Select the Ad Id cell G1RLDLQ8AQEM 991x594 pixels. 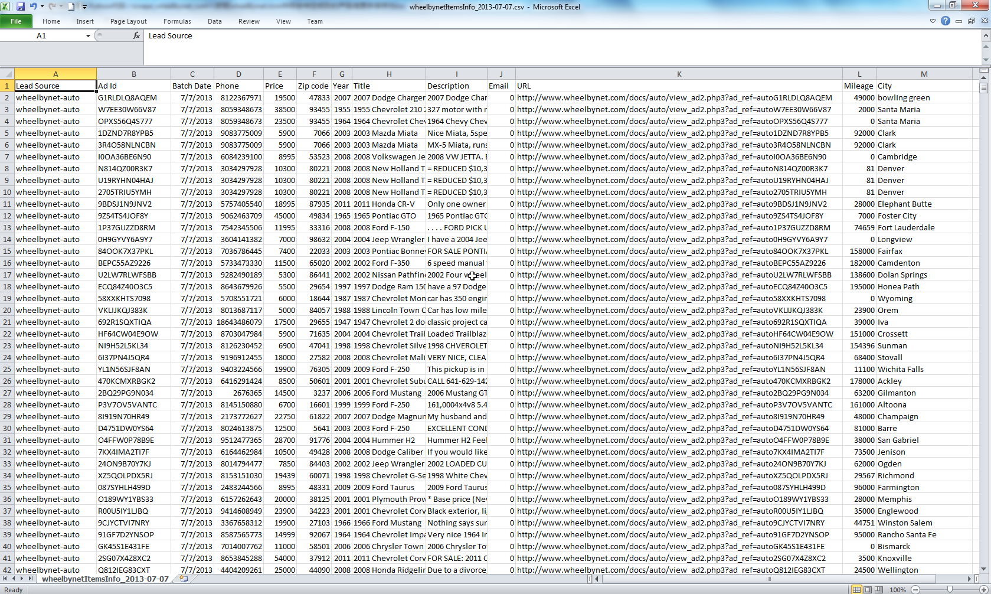click(x=133, y=97)
